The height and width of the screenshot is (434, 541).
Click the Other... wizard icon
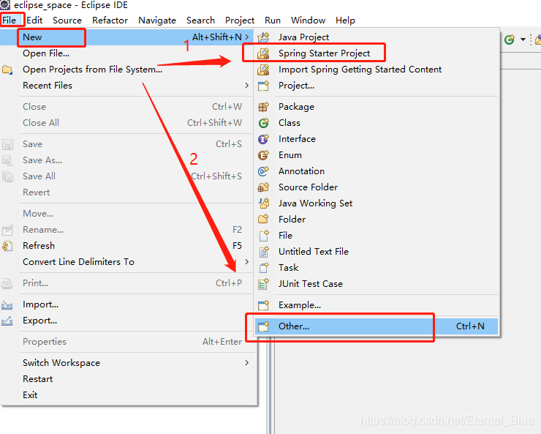pyautogui.click(x=264, y=326)
